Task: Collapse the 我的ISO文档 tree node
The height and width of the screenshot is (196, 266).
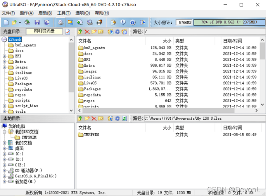Action: pyautogui.click(x=4, y=132)
